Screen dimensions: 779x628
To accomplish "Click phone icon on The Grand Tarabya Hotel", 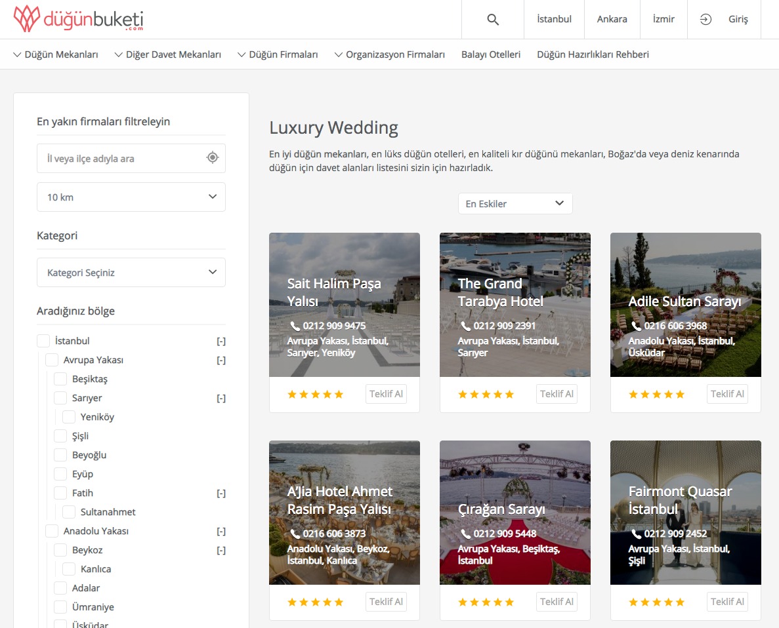I will pyautogui.click(x=465, y=326).
